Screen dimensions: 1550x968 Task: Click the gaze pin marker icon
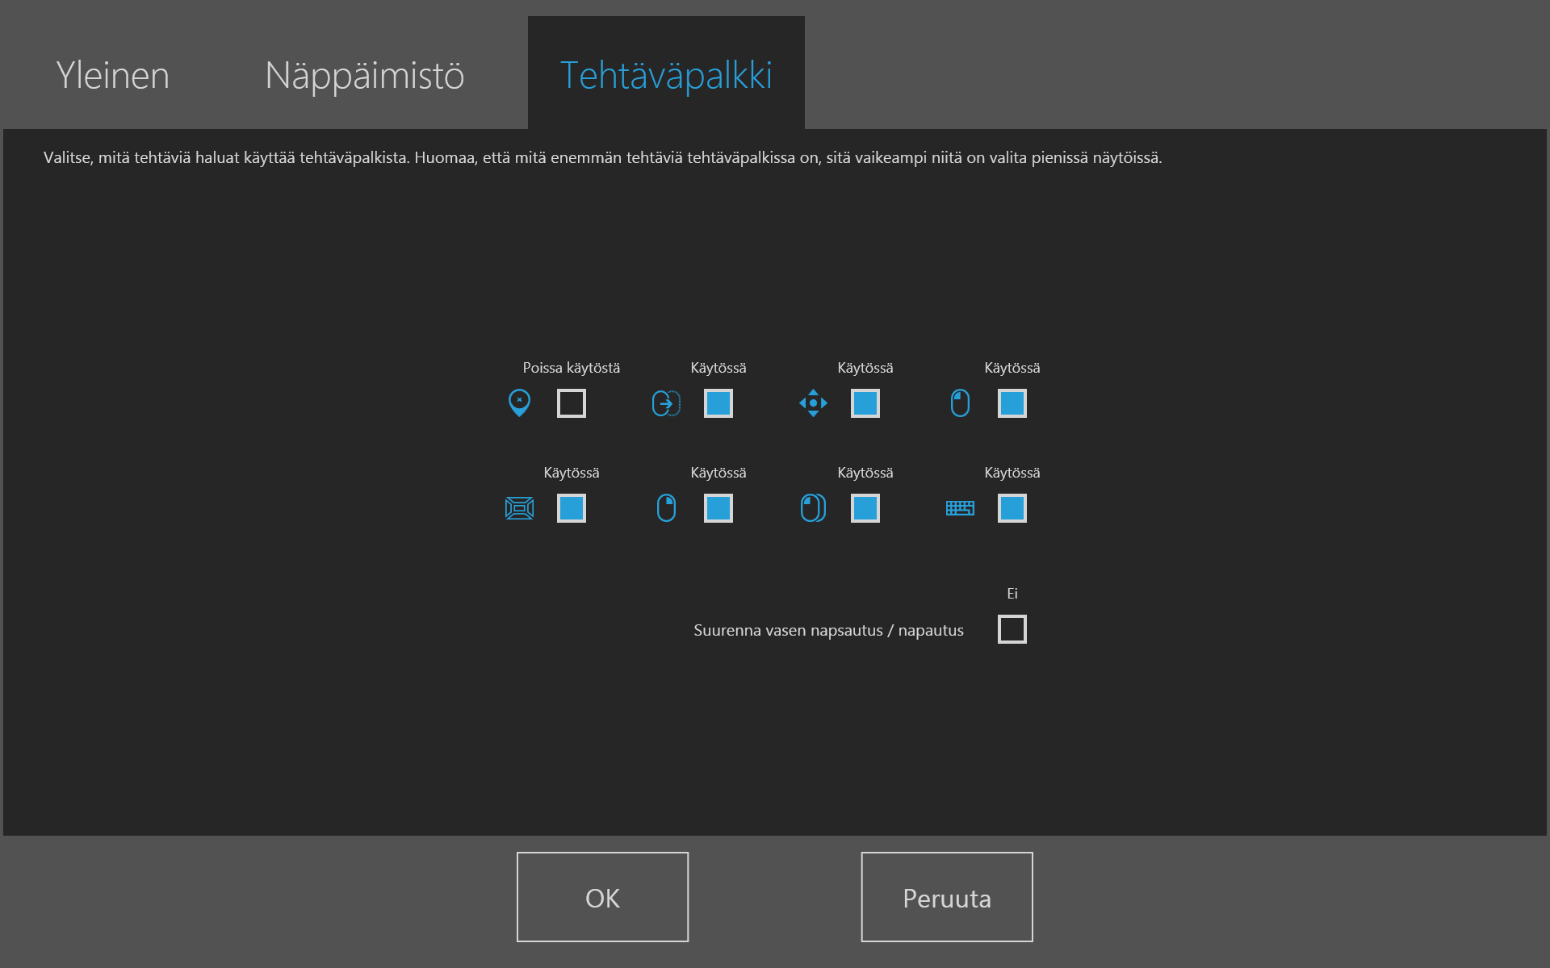point(519,403)
